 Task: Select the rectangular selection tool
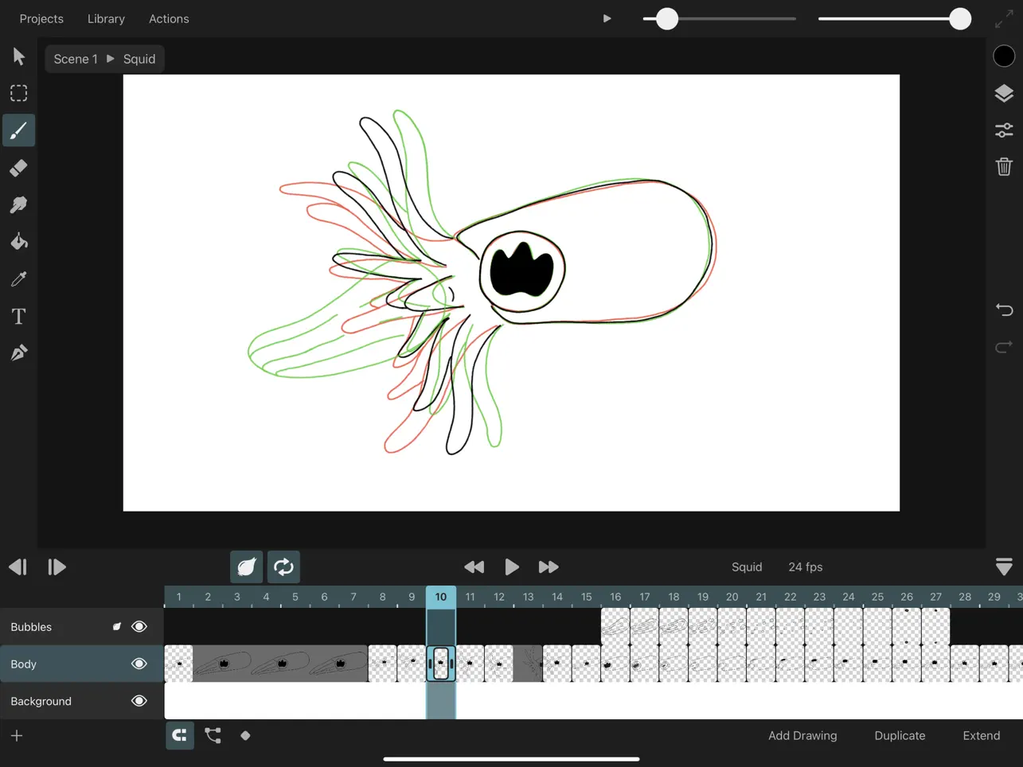click(x=18, y=93)
